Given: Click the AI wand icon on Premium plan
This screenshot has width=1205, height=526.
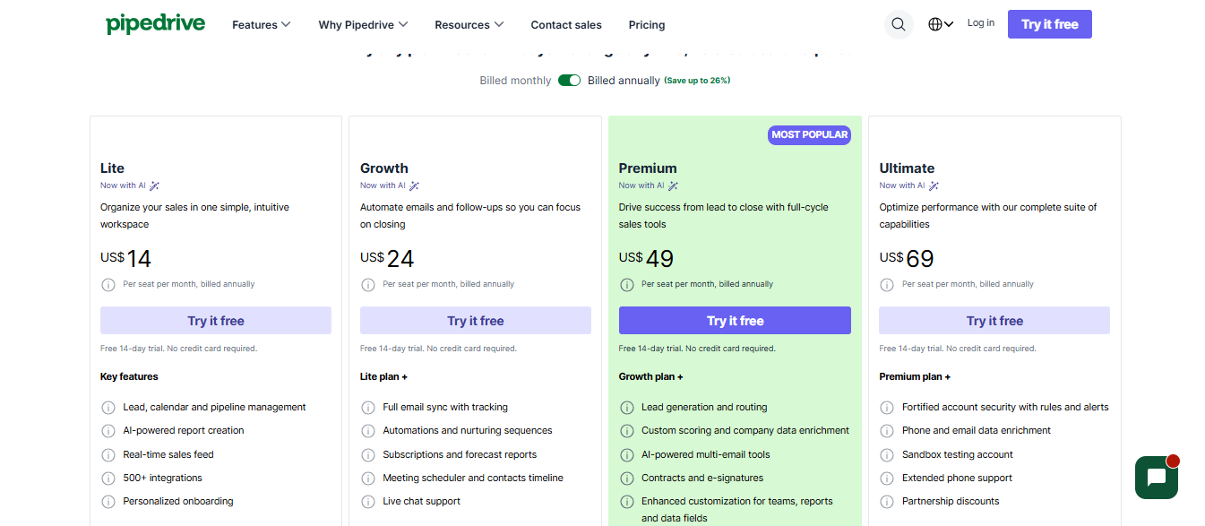Looking at the screenshot, I should [x=675, y=185].
